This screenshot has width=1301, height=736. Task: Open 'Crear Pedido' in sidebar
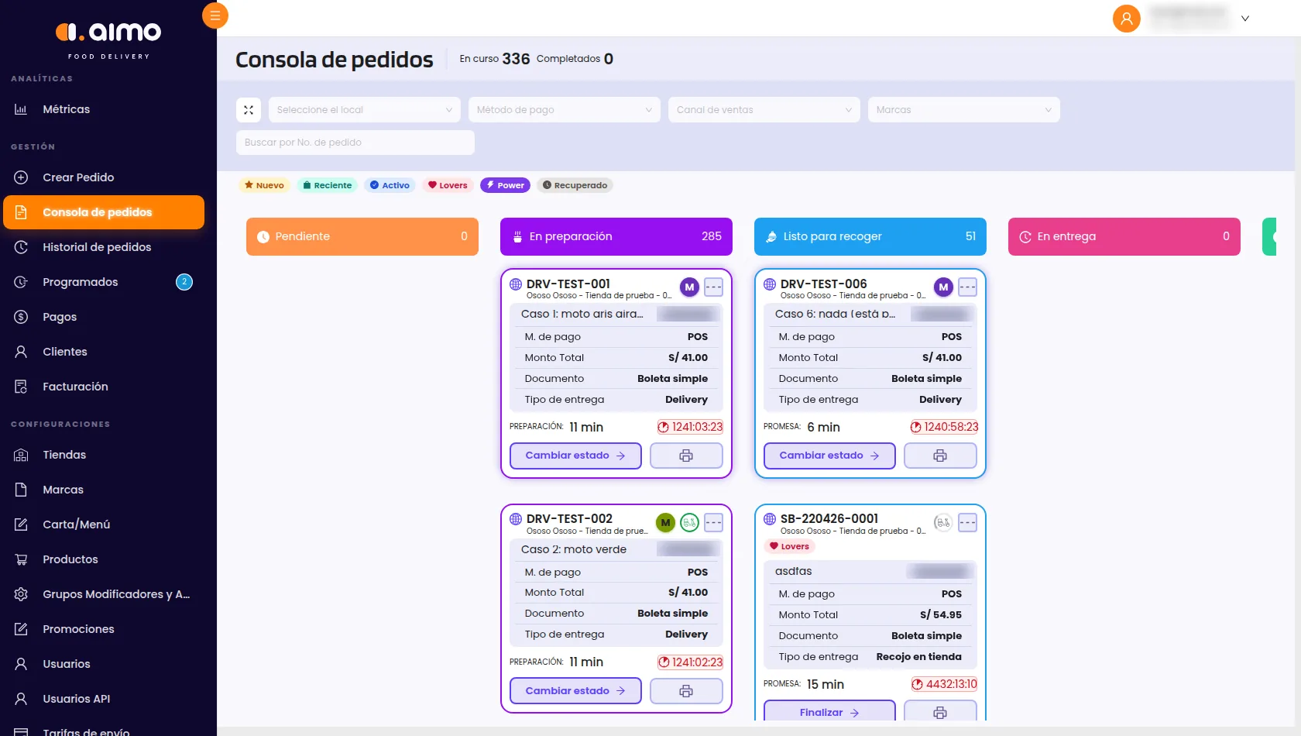pos(104,177)
